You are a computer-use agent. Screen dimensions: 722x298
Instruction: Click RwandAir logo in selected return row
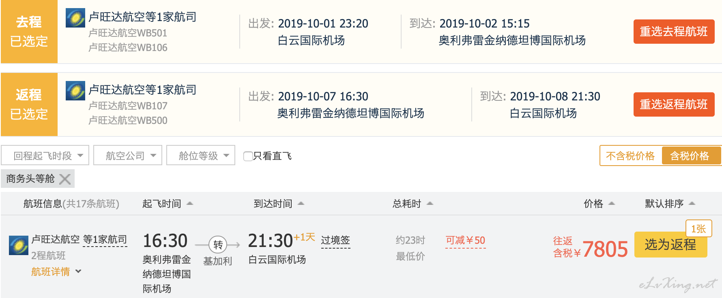75,91
